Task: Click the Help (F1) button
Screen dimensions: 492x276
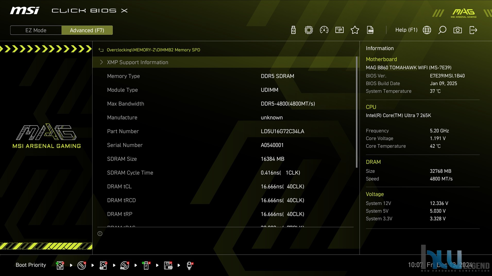Action: (406, 30)
